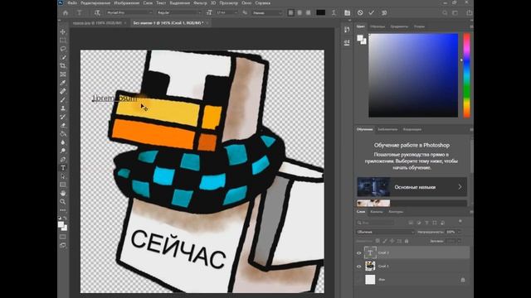Open the Основные навыки tutorial
The image size is (531, 298).
point(412,187)
